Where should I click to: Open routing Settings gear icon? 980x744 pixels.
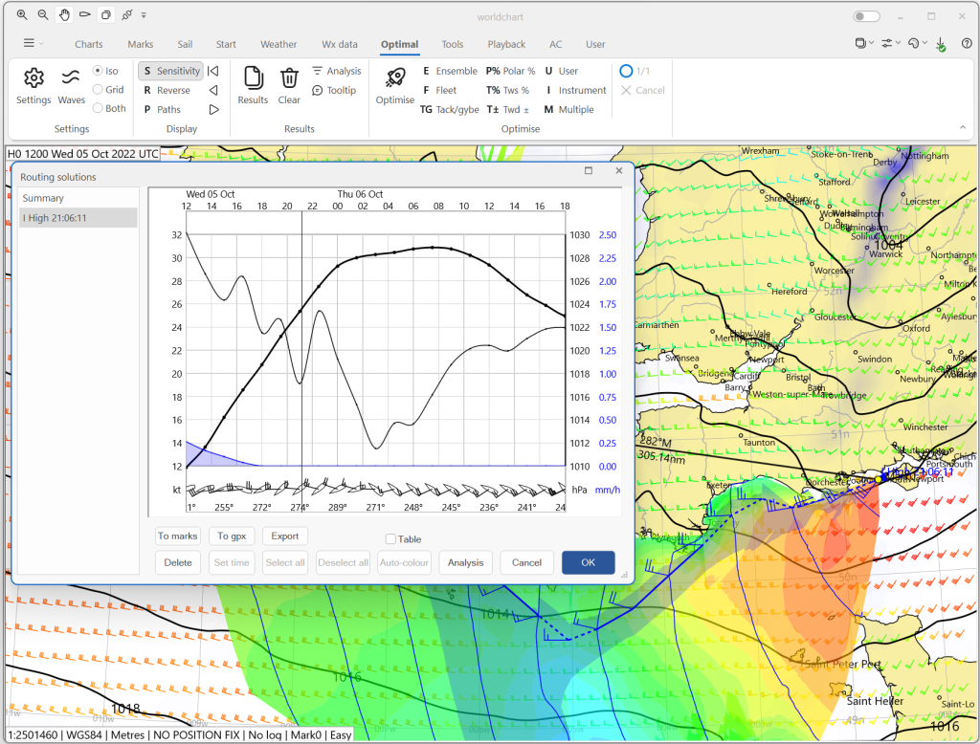tap(33, 78)
